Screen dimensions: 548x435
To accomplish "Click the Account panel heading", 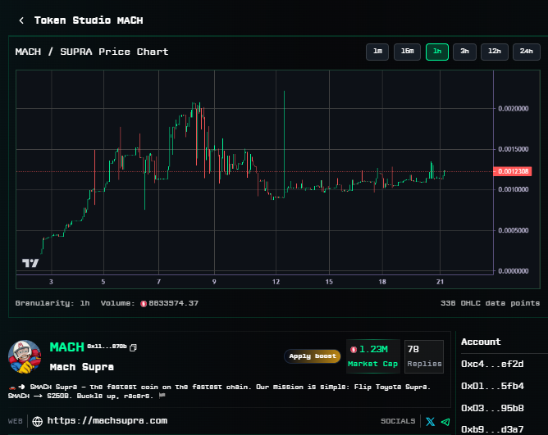I will 481,342.
